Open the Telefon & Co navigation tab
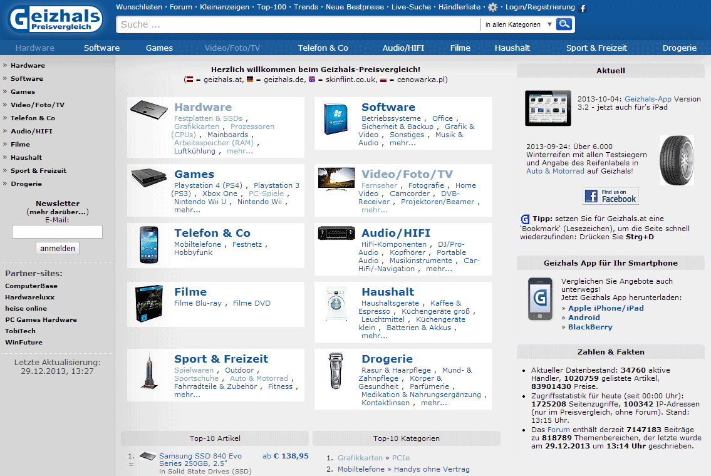The height and width of the screenshot is (476, 711). pos(323,48)
